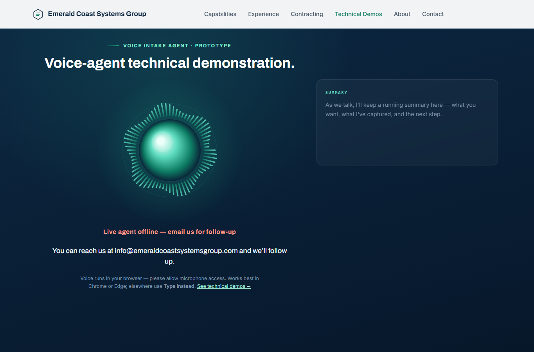Click the info@emeraldcoastsystemsgroup.com email text
Viewport: 534px width, 352px height.
pyautogui.click(x=176, y=251)
